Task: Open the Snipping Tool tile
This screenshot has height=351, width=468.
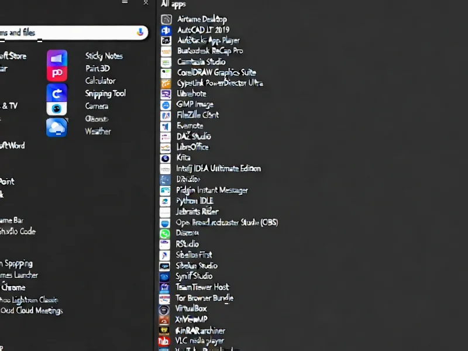Action: [x=105, y=93]
